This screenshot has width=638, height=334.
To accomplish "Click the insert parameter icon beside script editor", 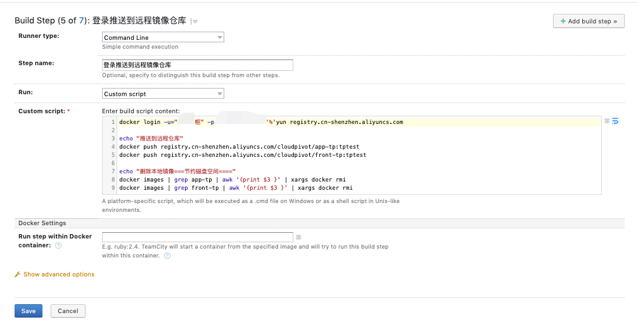I will (x=607, y=121).
